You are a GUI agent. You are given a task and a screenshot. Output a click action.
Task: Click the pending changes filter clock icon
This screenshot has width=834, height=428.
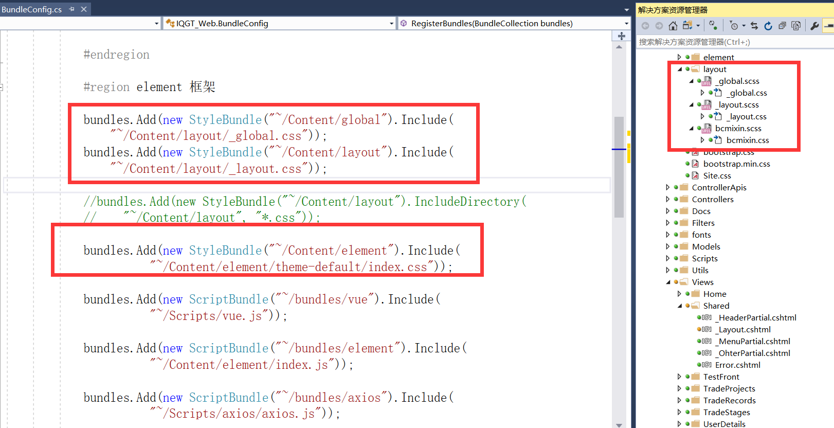point(734,26)
